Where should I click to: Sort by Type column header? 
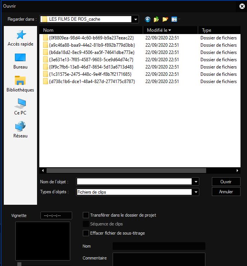(219, 30)
